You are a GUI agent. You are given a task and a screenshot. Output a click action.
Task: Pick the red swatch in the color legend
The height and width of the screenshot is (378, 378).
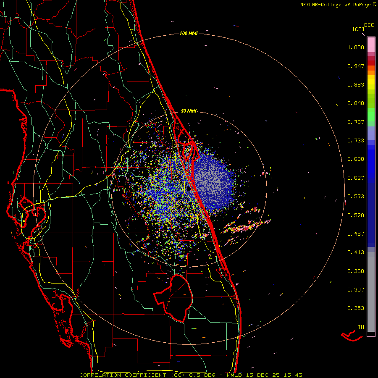pos(371,63)
